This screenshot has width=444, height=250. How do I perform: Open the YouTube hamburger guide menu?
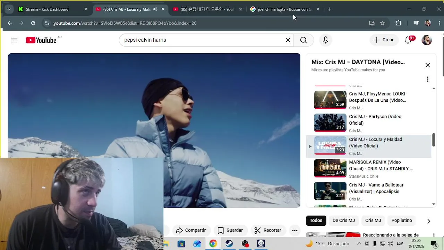(x=14, y=40)
